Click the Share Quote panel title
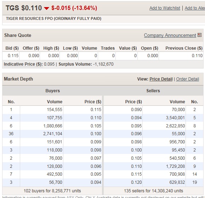Viewport: 205px width, 198px height. pyautogui.click(x=18, y=35)
